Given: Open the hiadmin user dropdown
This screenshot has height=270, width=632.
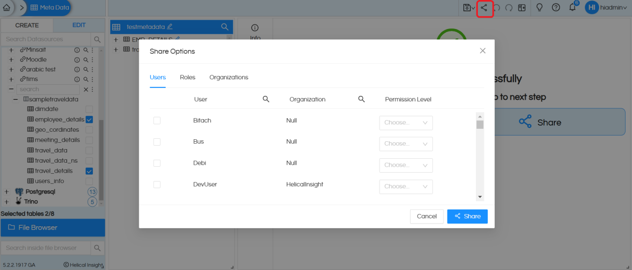Looking at the screenshot, I should coord(614,7).
